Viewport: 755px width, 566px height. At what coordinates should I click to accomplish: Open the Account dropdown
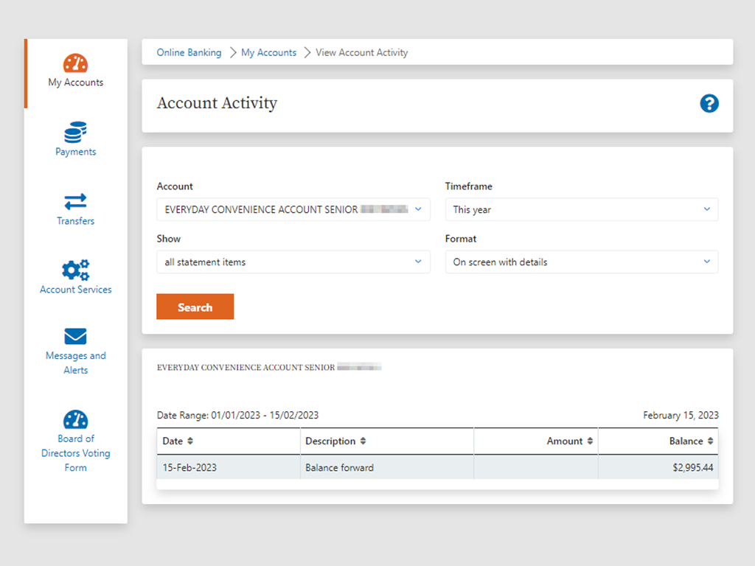click(293, 209)
